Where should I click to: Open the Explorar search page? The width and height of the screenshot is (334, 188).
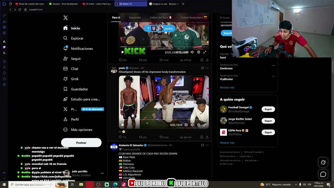[x=74, y=38]
